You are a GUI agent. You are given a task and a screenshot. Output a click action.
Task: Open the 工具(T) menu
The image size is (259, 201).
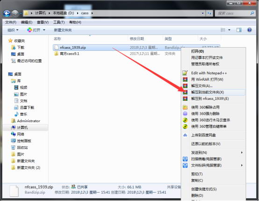point(59,22)
